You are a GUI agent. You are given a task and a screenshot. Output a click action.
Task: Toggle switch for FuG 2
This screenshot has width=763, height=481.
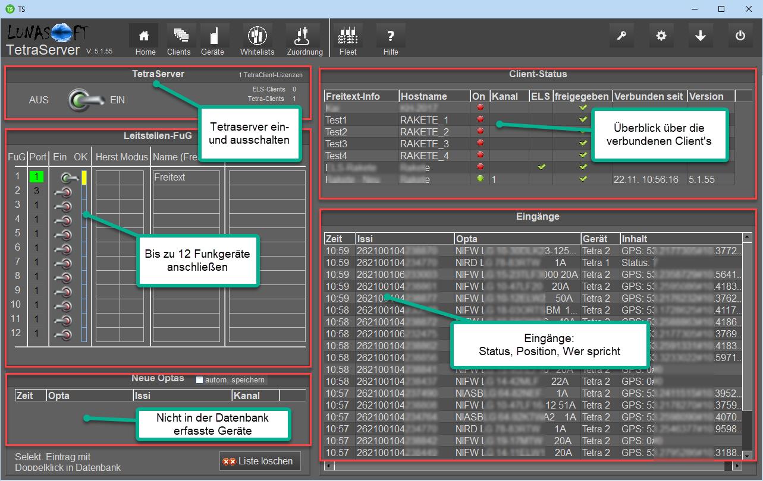(x=62, y=191)
